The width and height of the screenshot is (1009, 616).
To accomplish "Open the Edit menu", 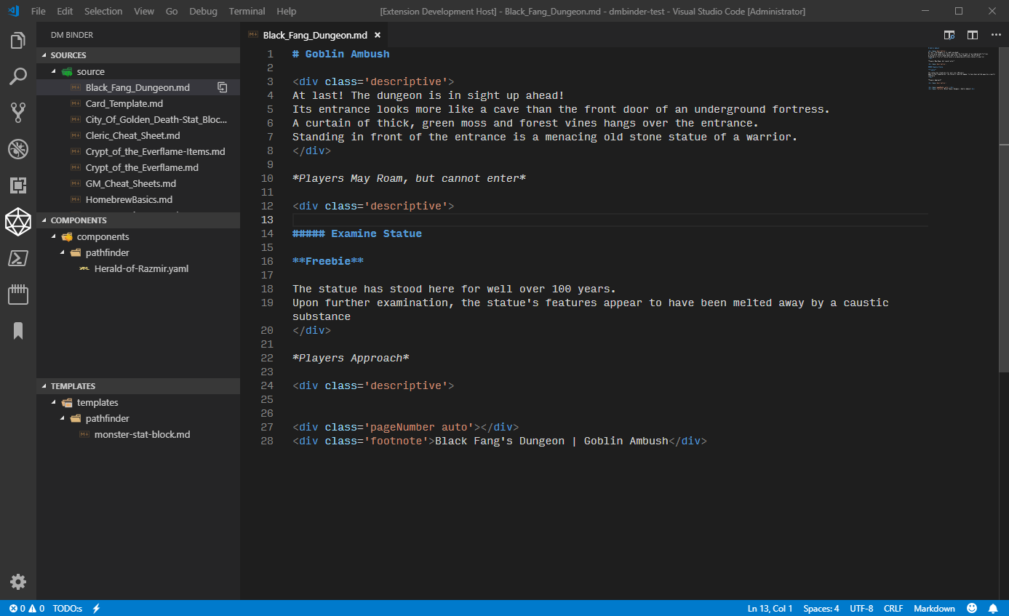I will [65, 12].
